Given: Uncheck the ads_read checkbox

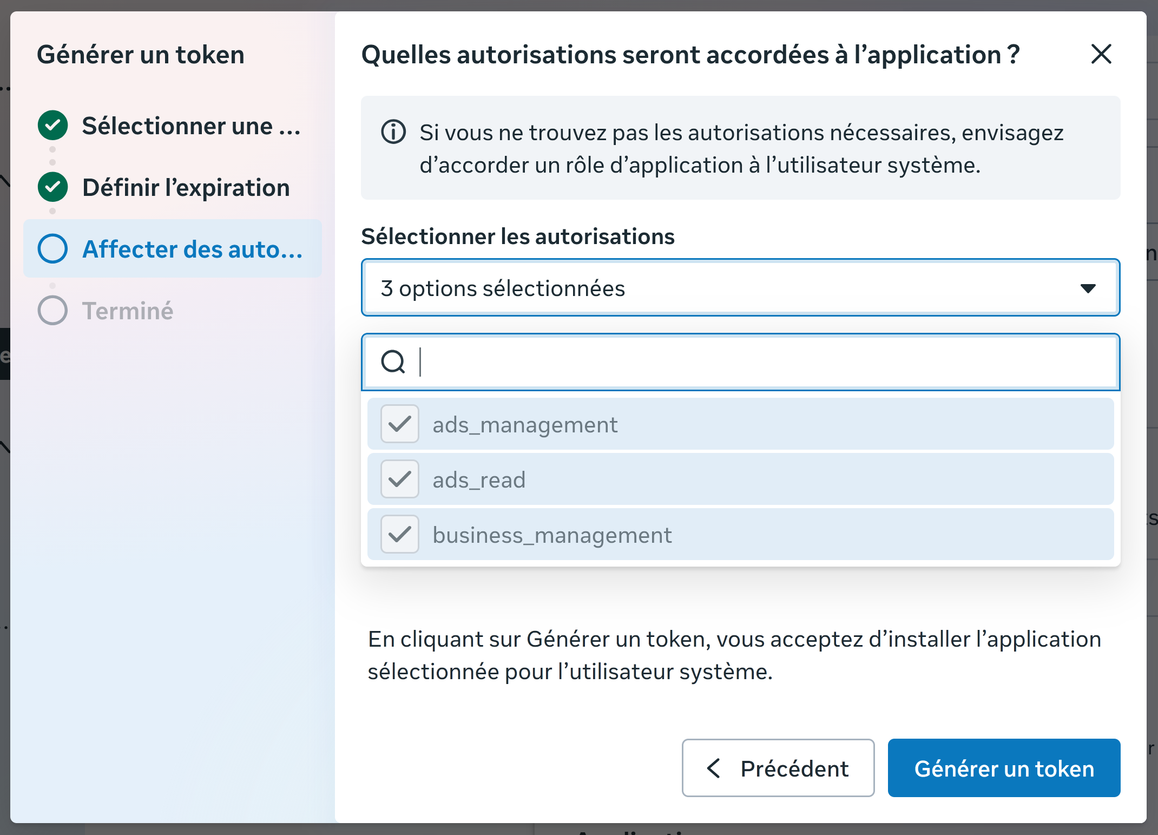Looking at the screenshot, I should [399, 479].
